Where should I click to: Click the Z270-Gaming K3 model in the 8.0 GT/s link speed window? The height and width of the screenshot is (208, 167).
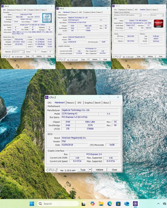tap(80, 114)
